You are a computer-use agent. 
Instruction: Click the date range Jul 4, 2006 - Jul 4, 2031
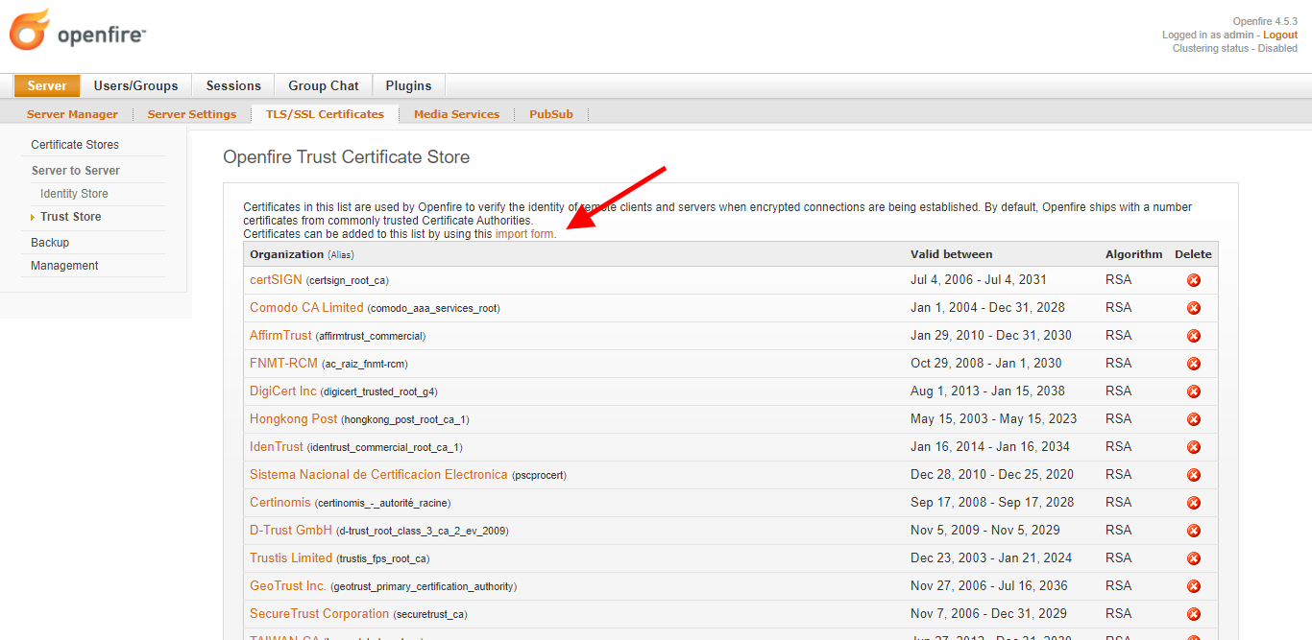pyautogui.click(x=979, y=280)
